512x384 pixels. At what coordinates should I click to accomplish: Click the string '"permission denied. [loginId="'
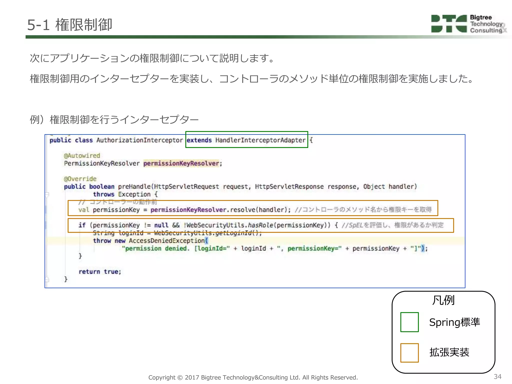click(176, 248)
